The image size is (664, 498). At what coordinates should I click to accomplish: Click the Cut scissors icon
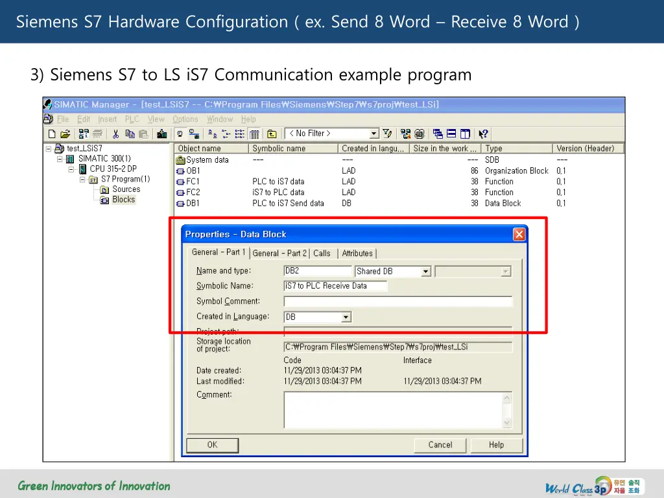click(115, 134)
